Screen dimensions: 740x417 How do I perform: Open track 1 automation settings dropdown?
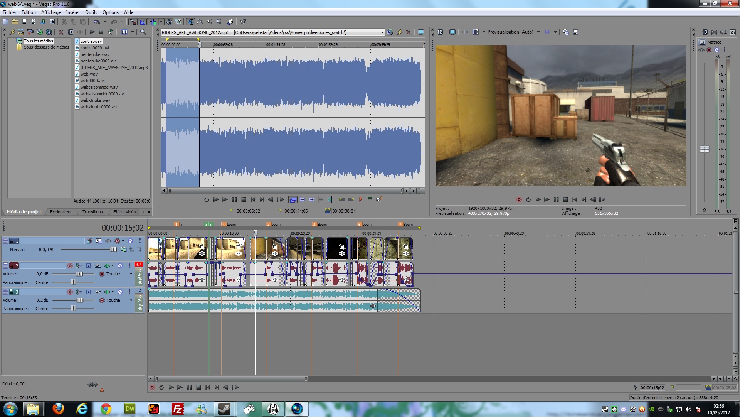123,241
